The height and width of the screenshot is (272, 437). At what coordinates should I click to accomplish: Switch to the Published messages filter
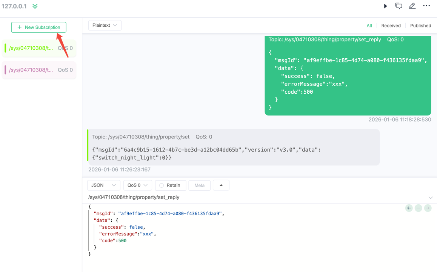420,26
